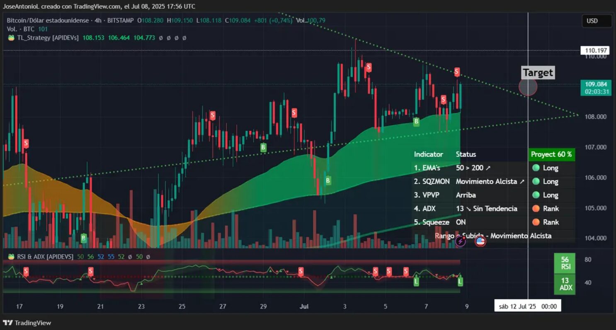
Task: Click the TradingView logo
Action: (x=27, y=323)
